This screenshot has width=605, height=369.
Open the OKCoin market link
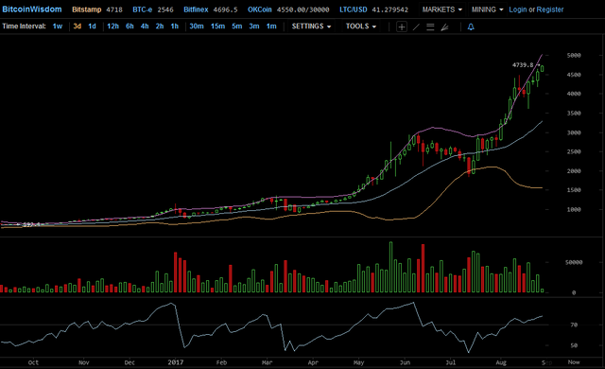click(260, 9)
